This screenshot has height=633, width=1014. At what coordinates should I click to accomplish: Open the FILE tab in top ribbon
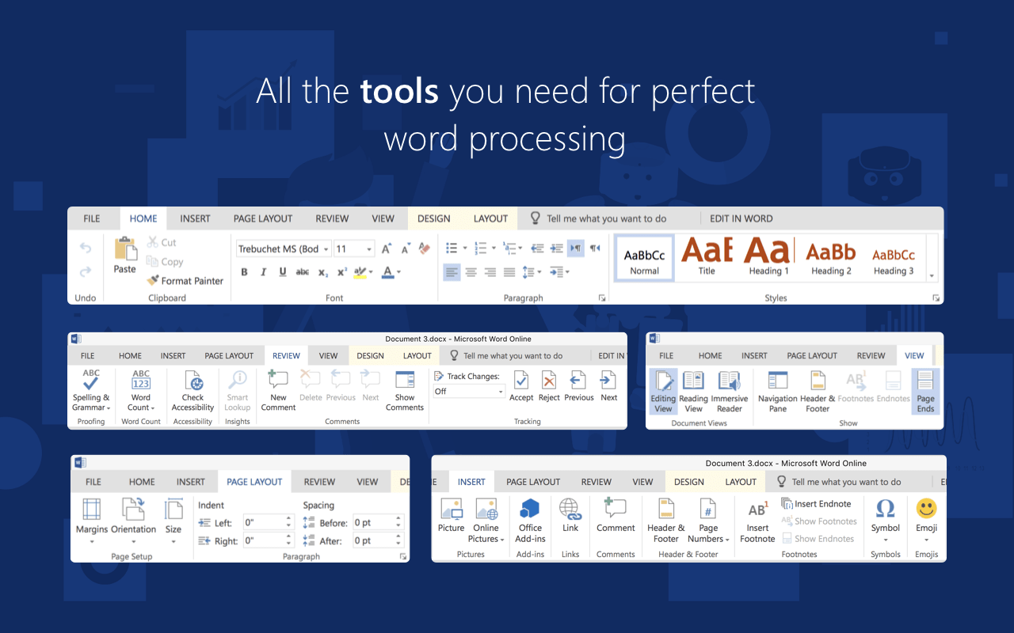(x=92, y=218)
